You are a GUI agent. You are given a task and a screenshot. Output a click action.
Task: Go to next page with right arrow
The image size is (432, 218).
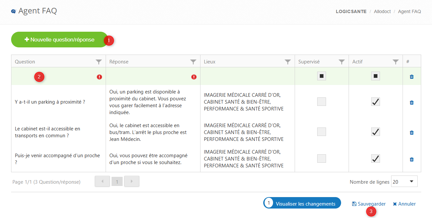point(131,181)
